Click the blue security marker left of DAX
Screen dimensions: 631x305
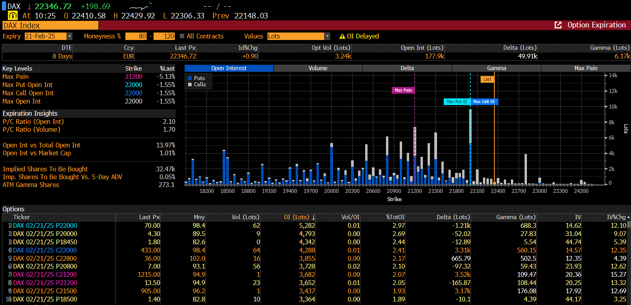(x=4, y=6)
